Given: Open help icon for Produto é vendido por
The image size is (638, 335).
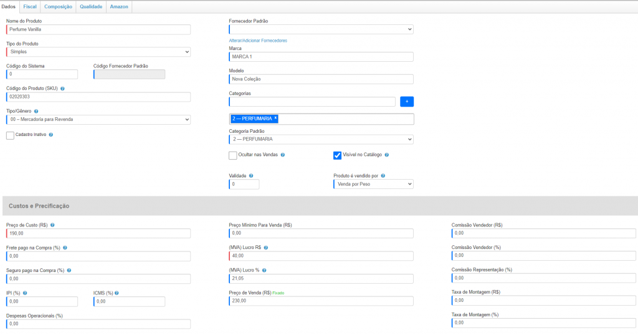Looking at the screenshot, I should (383, 176).
